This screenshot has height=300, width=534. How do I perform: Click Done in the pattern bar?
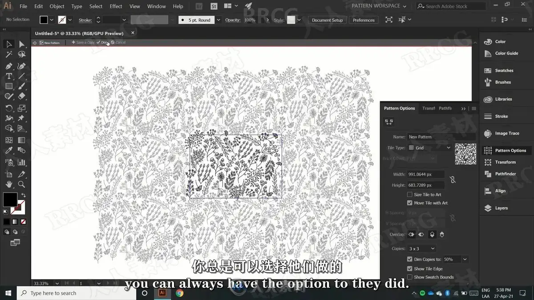tap(103, 42)
